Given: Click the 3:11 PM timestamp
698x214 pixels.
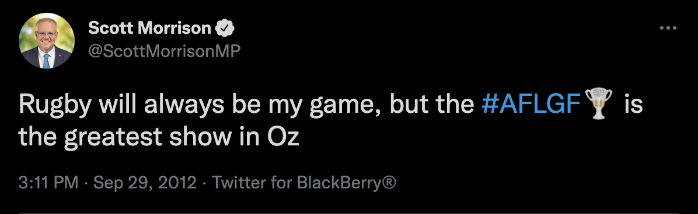Looking at the screenshot, I should [48, 183].
